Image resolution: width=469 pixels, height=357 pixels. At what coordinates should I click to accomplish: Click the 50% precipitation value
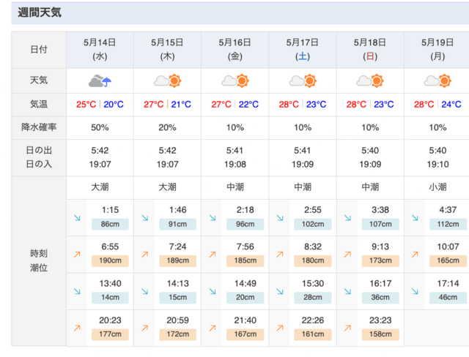100,128
